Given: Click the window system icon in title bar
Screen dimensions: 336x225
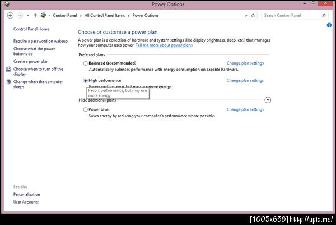Looking at the screenshot, I should point(7,4).
